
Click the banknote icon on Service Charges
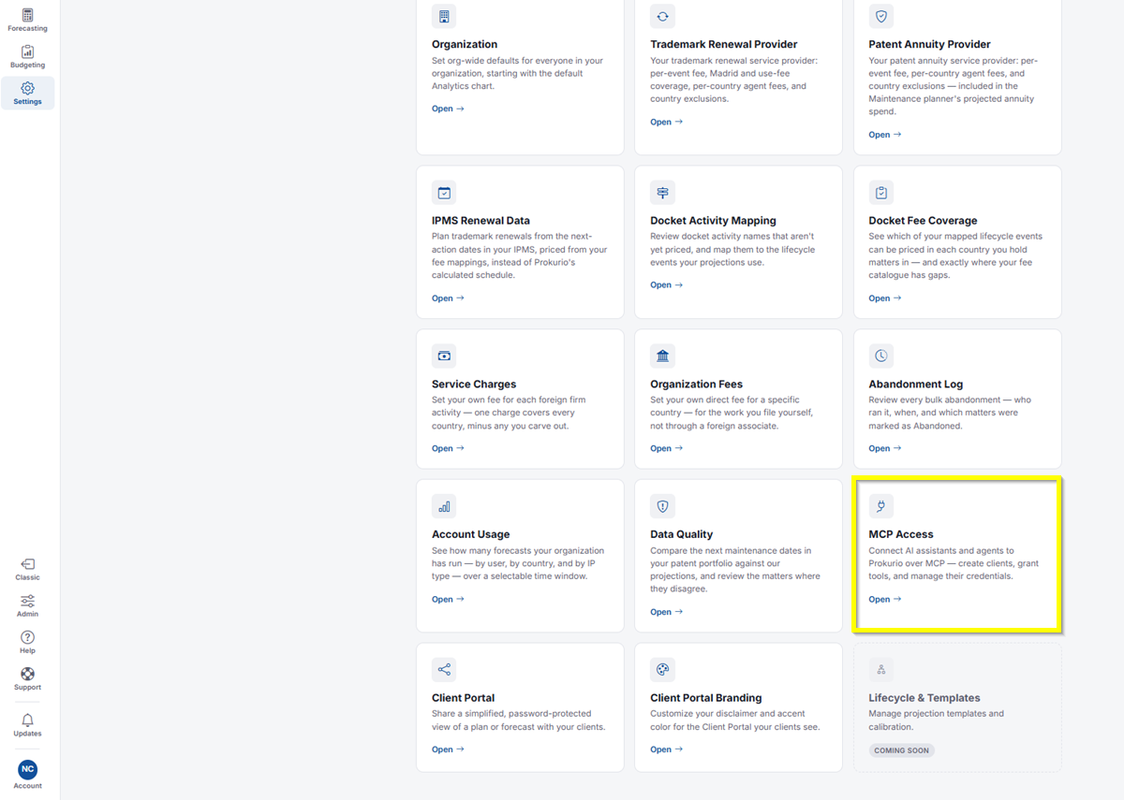pyautogui.click(x=444, y=356)
